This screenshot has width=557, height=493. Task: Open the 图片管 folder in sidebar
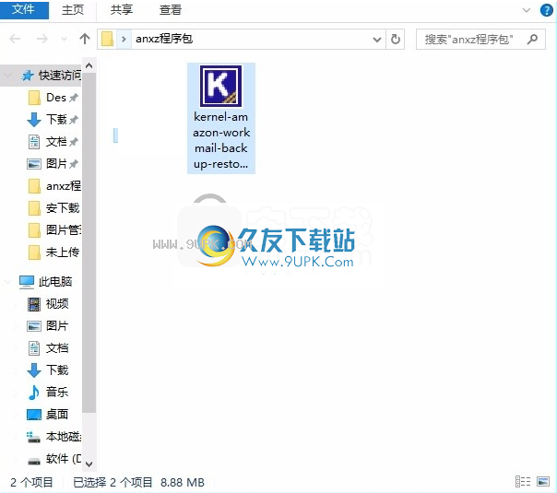tap(64, 229)
